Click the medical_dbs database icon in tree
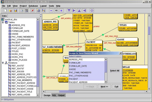The image size is (152, 102). (x=3, y=20)
